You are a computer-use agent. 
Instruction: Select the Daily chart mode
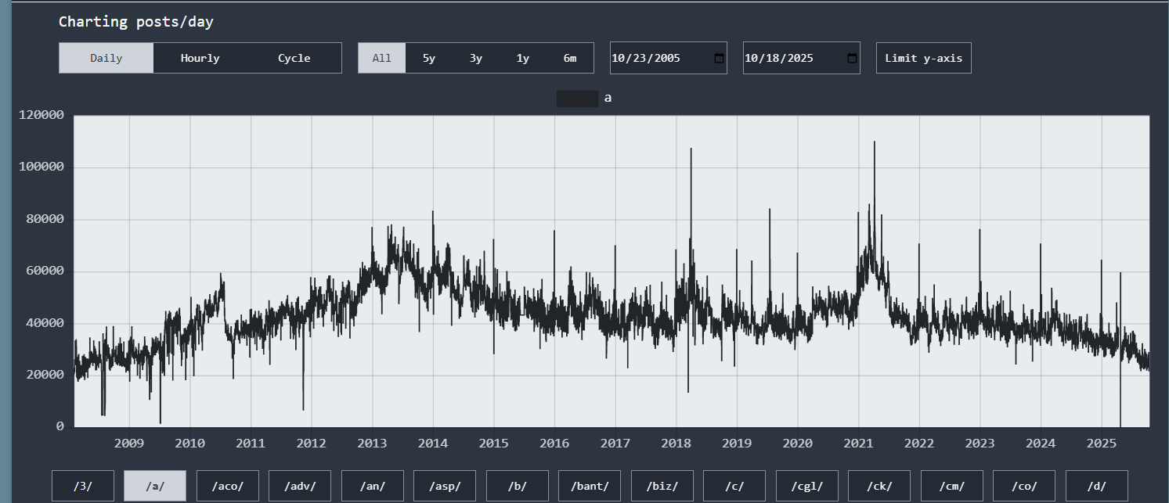pyautogui.click(x=106, y=58)
